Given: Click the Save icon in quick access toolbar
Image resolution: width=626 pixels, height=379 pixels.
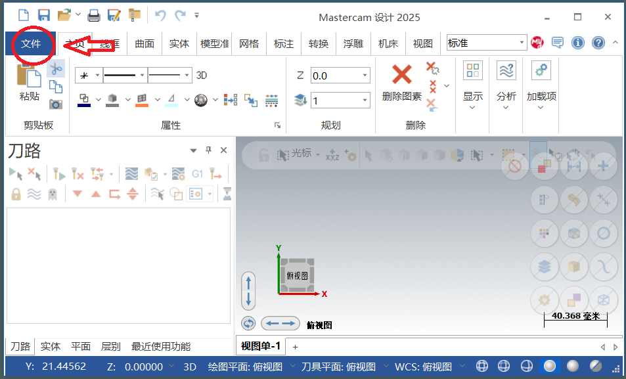Looking at the screenshot, I should (44, 15).
